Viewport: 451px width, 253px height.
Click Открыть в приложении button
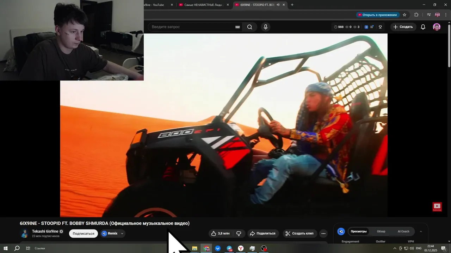[377, 15]
